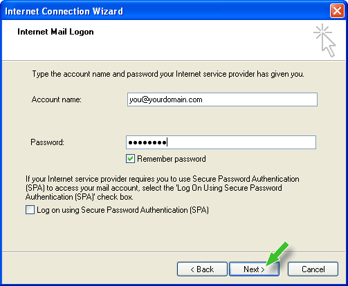Click the green arrow pointing at Next
The height and width of the screenshot is (286, 348).
pos(277,254)
